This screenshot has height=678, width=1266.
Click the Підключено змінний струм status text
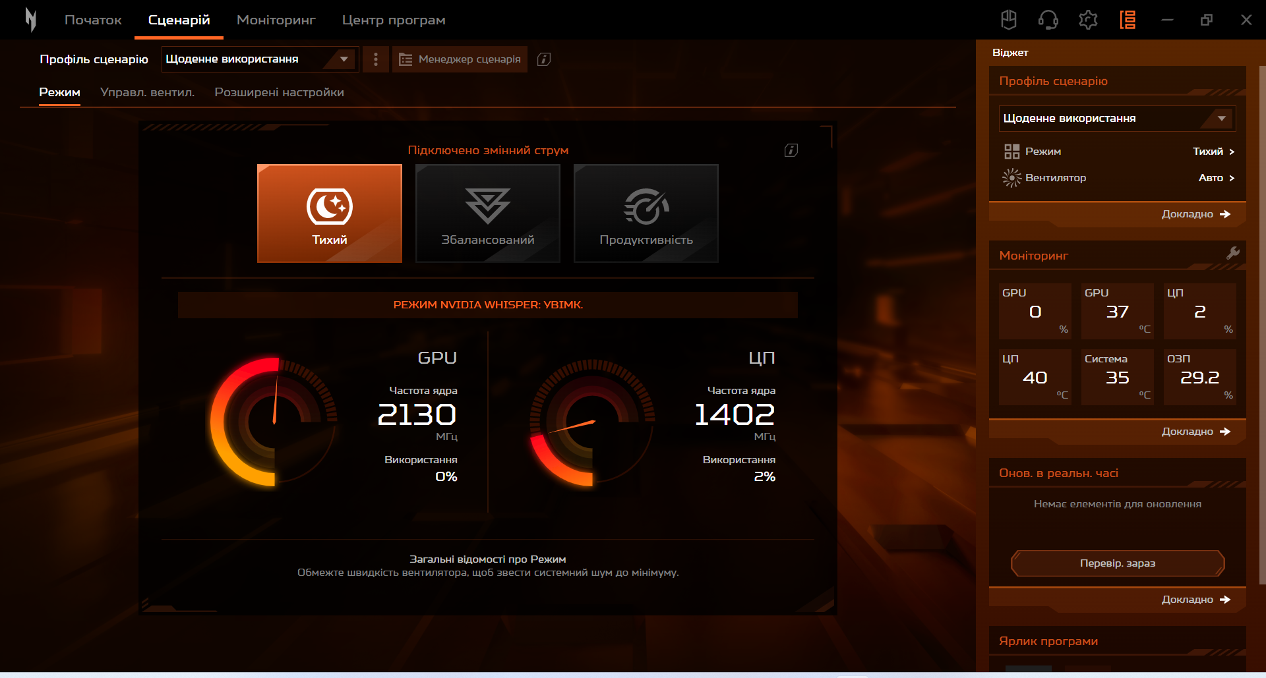[488, 150]
